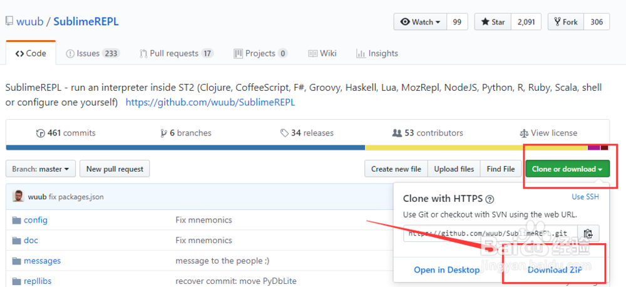This screenshot has width=626, height=287.
Task: Click the config folder icon
Action: coord(16,220)
